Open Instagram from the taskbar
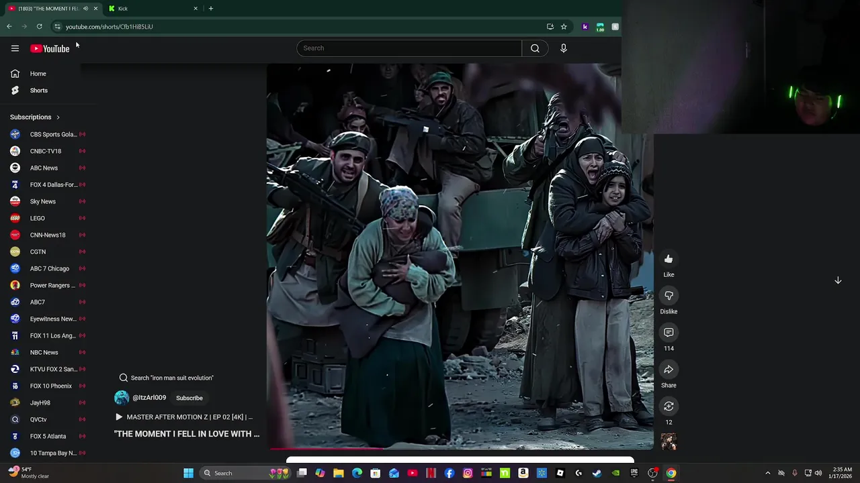Image resolution: width=860 pixels, height=483 pixels. tap(468, 473)
